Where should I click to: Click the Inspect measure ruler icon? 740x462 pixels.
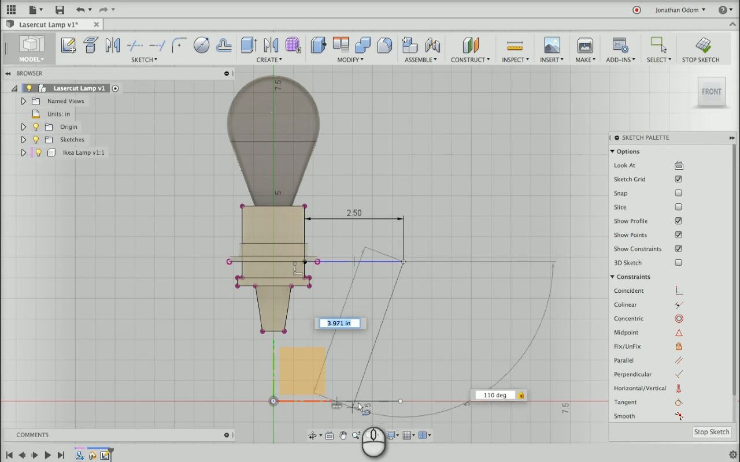click(x=514, y=45)
